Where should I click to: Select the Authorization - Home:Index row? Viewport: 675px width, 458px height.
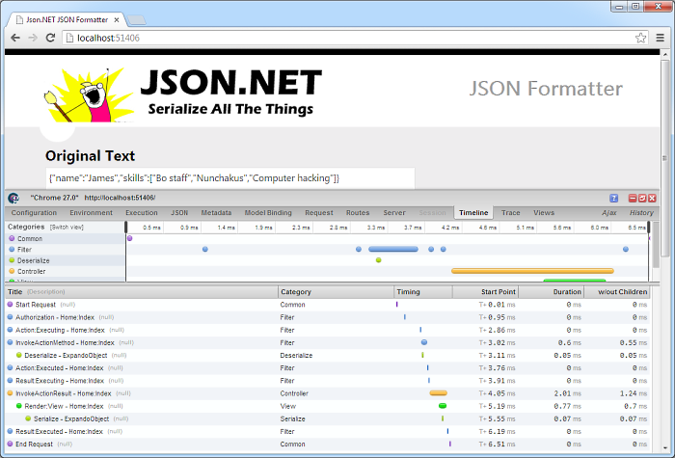(327, 317)
